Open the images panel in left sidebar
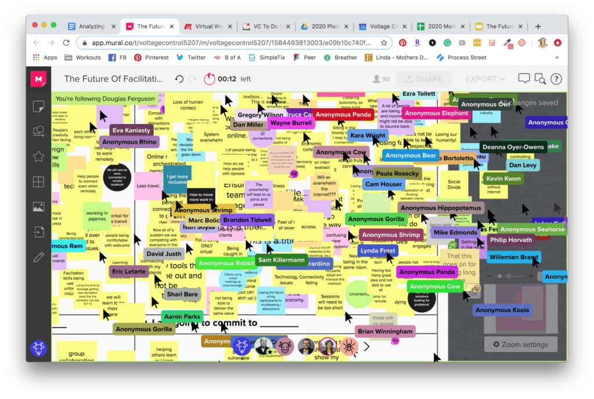 pyautogui.click(x=38, y=207)
